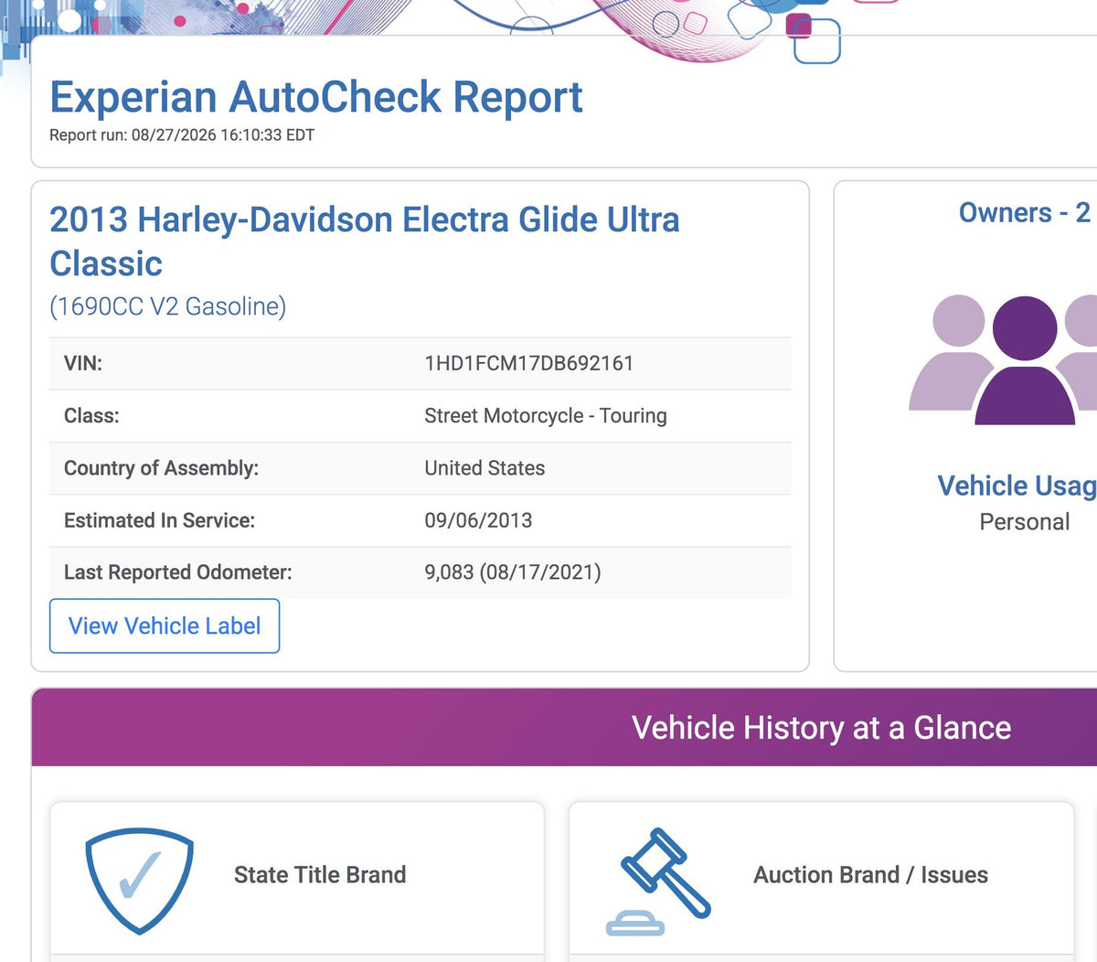The image size is (1097, 962).
Task: Select the Last Reported Odometer value
Action: click(x=512, y=572)
